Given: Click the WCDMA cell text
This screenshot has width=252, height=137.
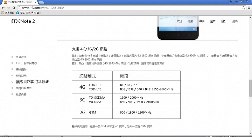Looking at the screenshot, I should [x=95, y=102].
